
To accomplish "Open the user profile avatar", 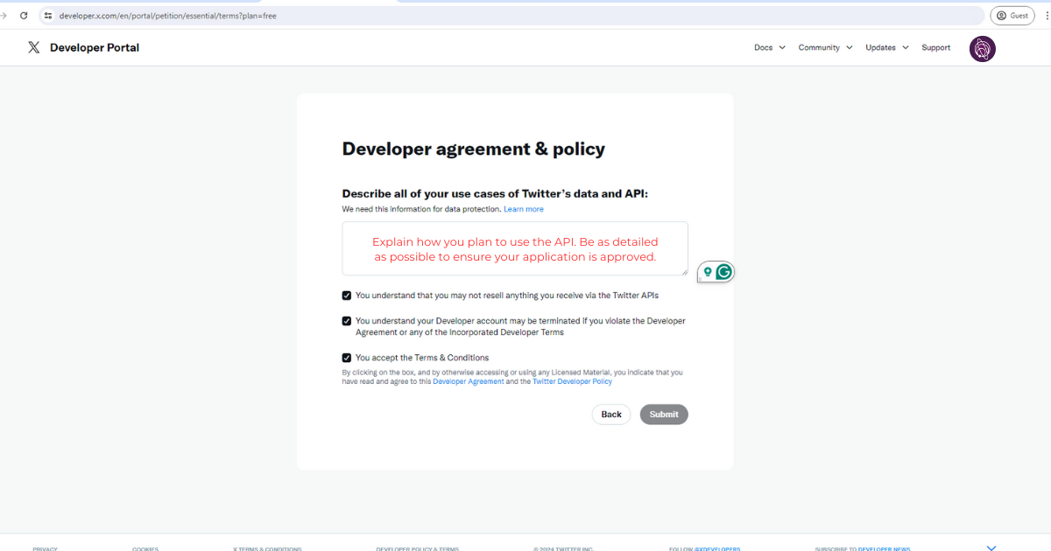I will click(983, 49).
